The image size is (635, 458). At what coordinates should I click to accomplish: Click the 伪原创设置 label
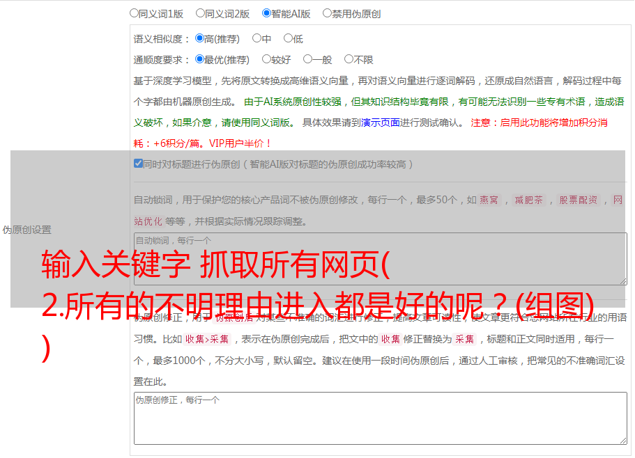[27, 230]
